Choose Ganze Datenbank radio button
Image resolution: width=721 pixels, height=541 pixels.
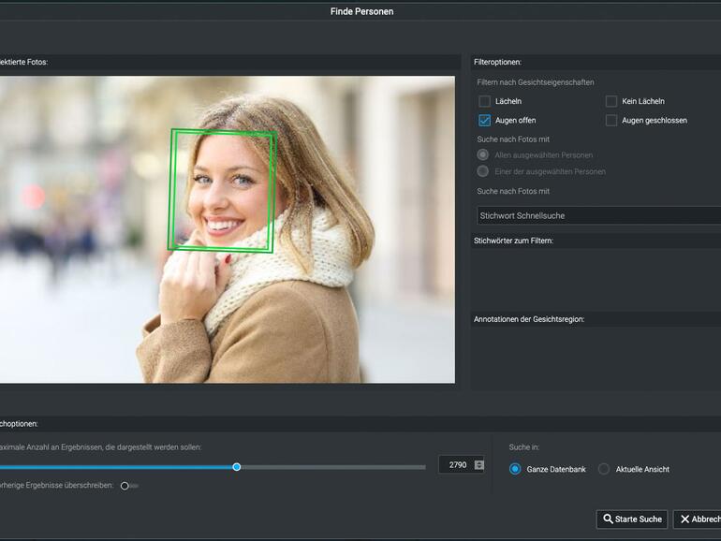coord(515,469)
